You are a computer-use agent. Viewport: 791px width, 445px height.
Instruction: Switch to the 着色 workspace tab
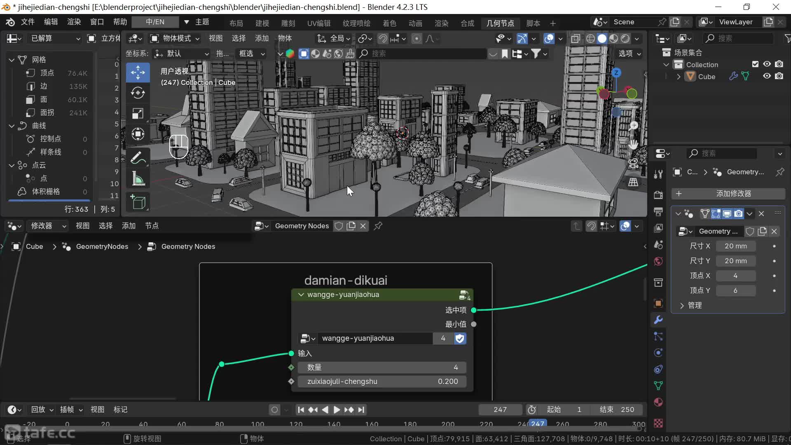click(x=389, y=23)
